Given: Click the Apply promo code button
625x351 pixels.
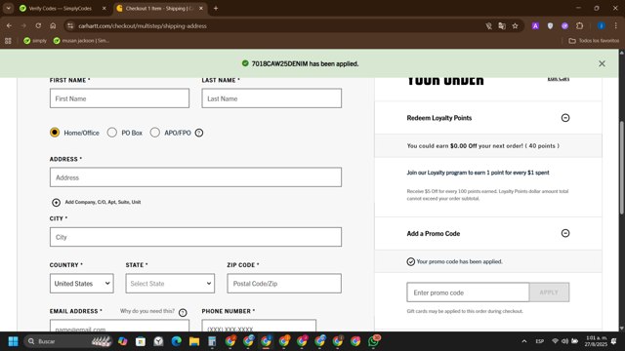Looking at the screenshot, I should (549, 292).
